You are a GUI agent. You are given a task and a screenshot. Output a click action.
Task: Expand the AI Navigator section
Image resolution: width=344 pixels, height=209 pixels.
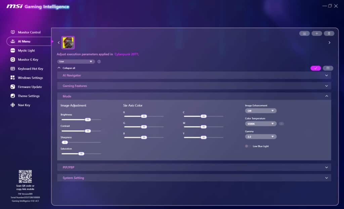pos(194,75)
